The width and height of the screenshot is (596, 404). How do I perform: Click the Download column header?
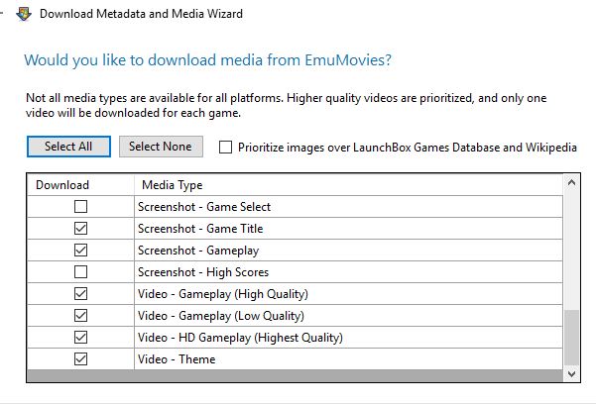coord(80,185)
